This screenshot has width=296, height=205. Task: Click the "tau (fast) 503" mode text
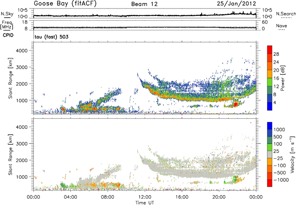point(51,37)
